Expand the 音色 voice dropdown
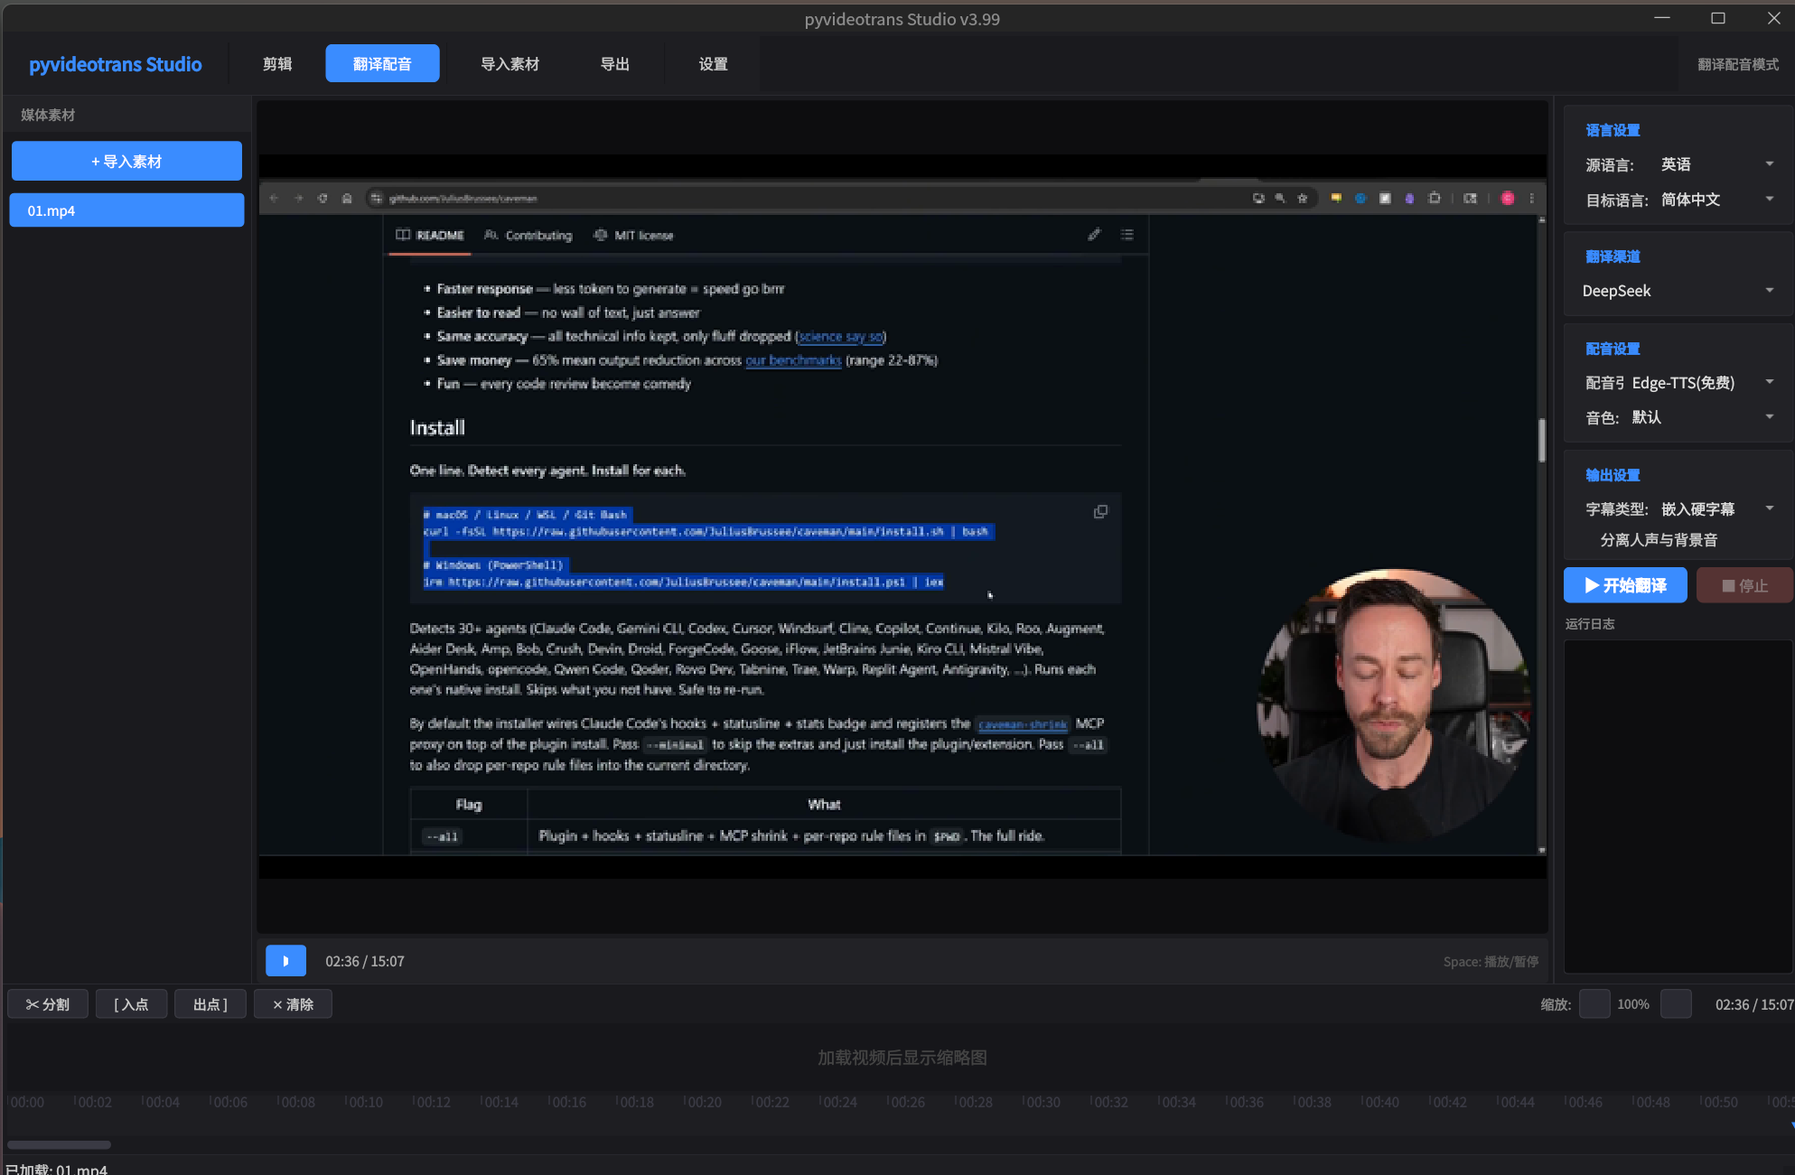The image size is (1795, 1175). click(x=1704, y=417)
